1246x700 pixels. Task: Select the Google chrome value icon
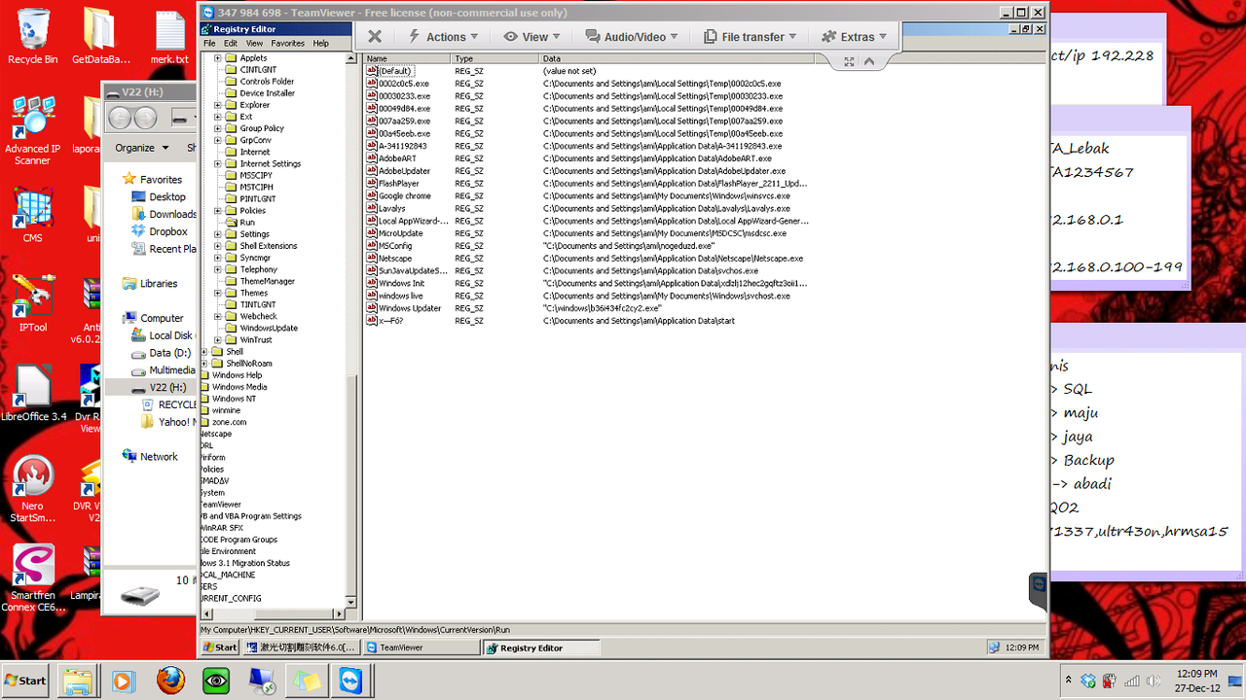tap(372, 196)
